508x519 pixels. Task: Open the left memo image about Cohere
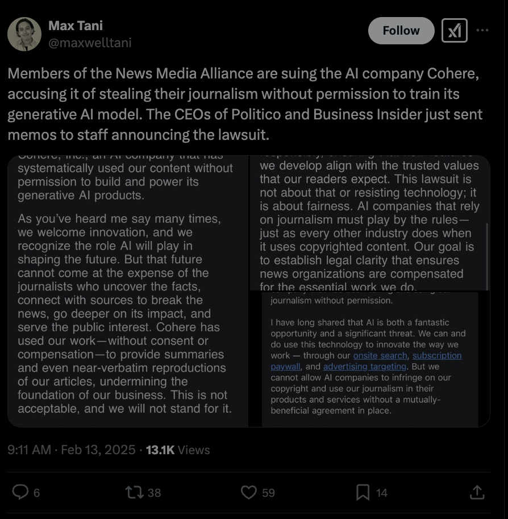(x=128, y=290)
